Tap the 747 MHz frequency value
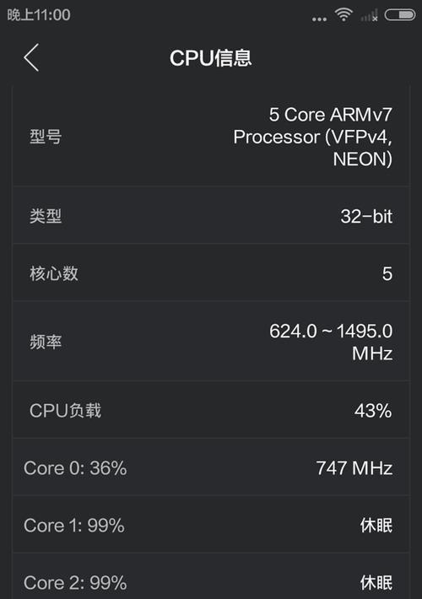This screenshot has width=422, height=599. 354,468
